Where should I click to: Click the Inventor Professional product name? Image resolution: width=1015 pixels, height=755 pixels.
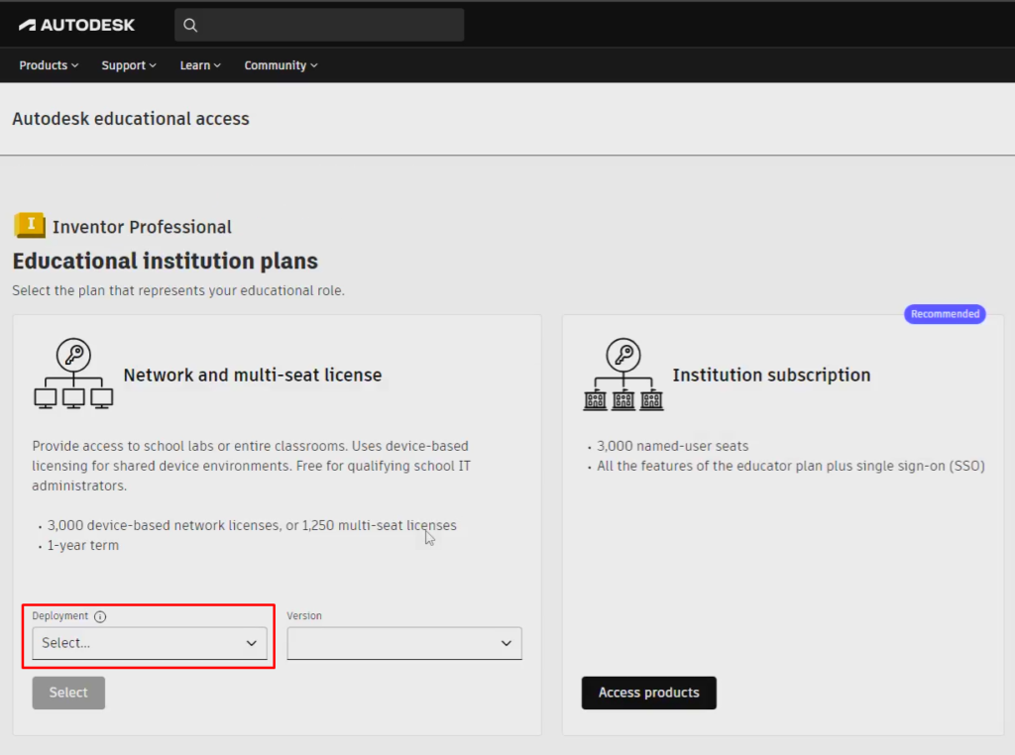click(142, 227)
